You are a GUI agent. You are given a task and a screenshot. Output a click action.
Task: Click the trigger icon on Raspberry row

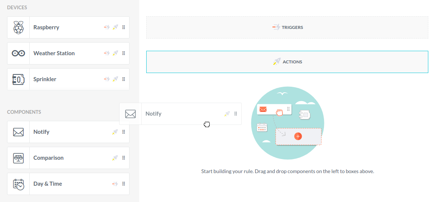[107, 27]
